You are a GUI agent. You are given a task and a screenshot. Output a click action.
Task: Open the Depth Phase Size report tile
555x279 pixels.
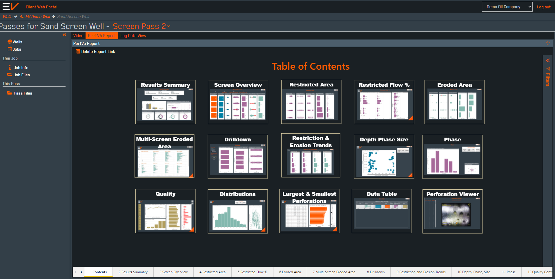point(384,157)
